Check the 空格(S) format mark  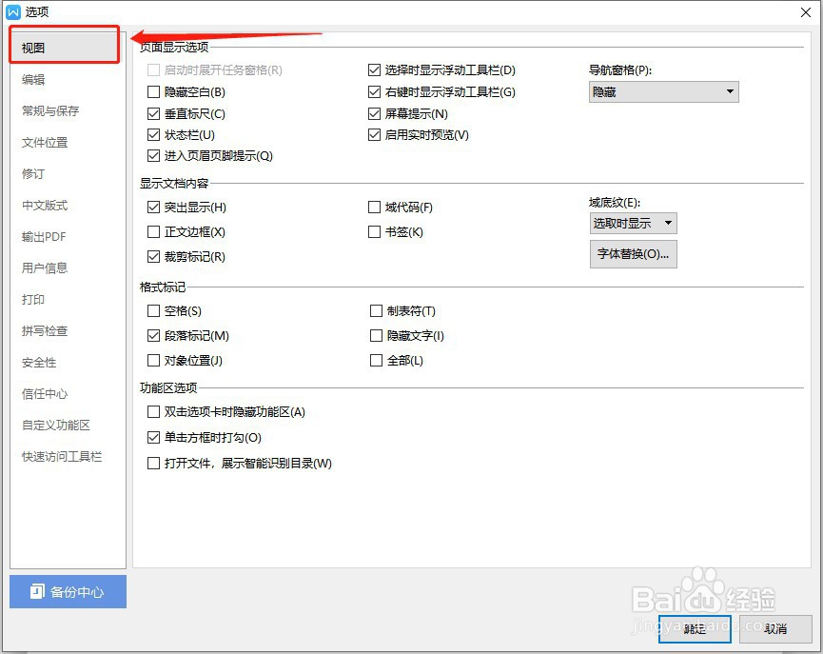click(x=153, y=310)
